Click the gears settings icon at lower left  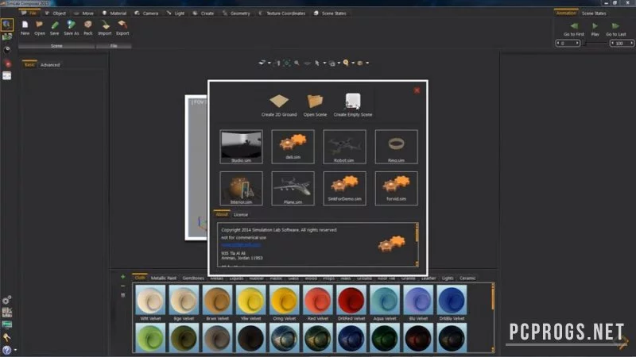[x=6, y=300]
